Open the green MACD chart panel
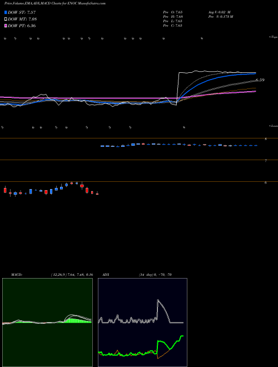 (x=47, y=323)
